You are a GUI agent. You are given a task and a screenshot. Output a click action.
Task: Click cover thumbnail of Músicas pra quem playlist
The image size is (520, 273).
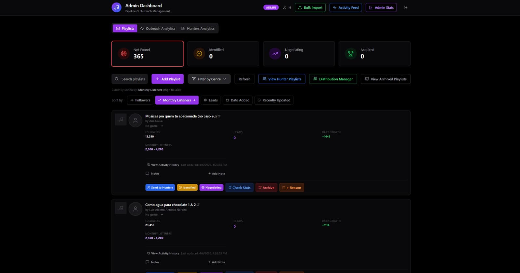click(x=121, y=120)
